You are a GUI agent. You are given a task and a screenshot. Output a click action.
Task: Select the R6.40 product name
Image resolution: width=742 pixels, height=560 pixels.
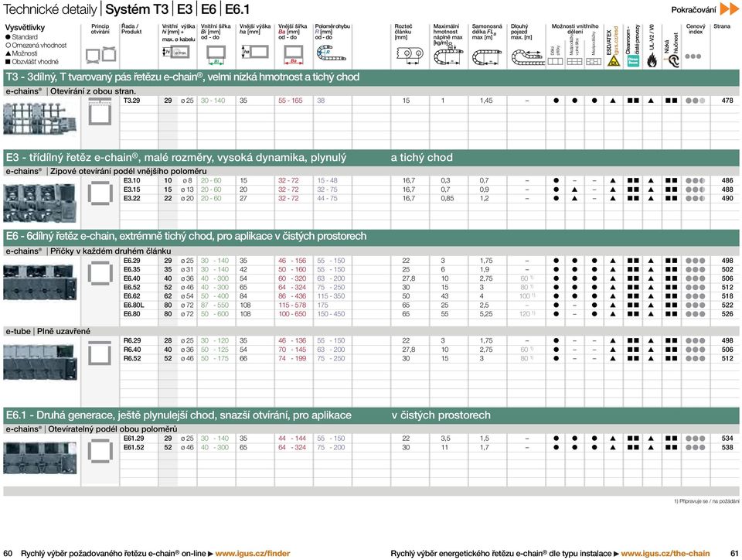[x=132, y=350]
